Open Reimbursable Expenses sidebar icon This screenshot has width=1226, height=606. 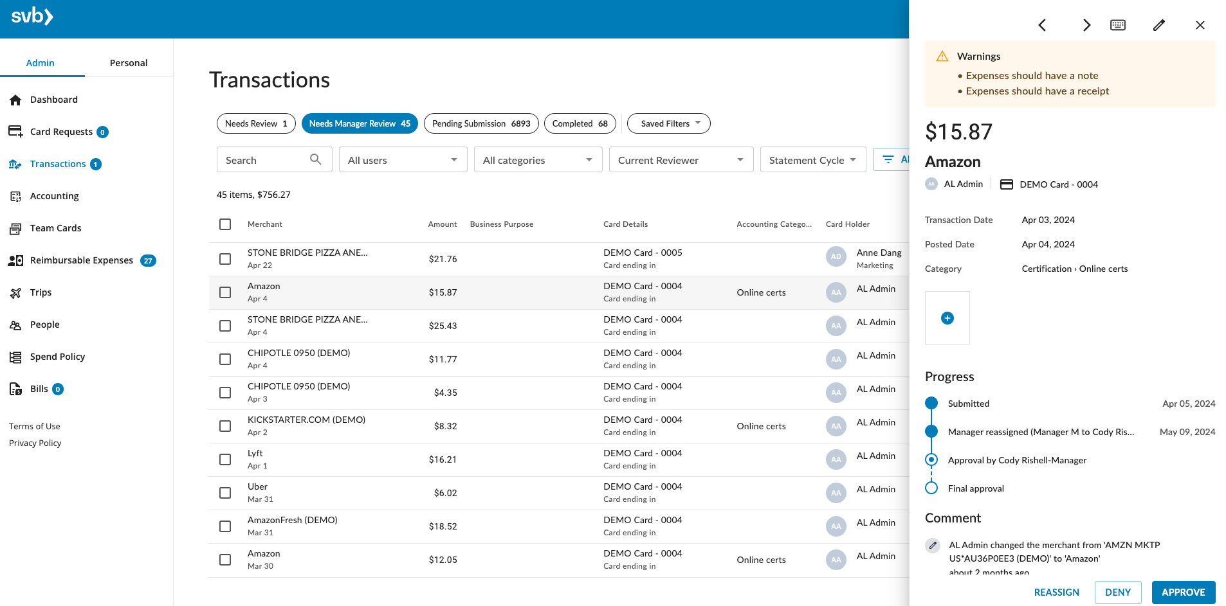click(x=15, y=260)
